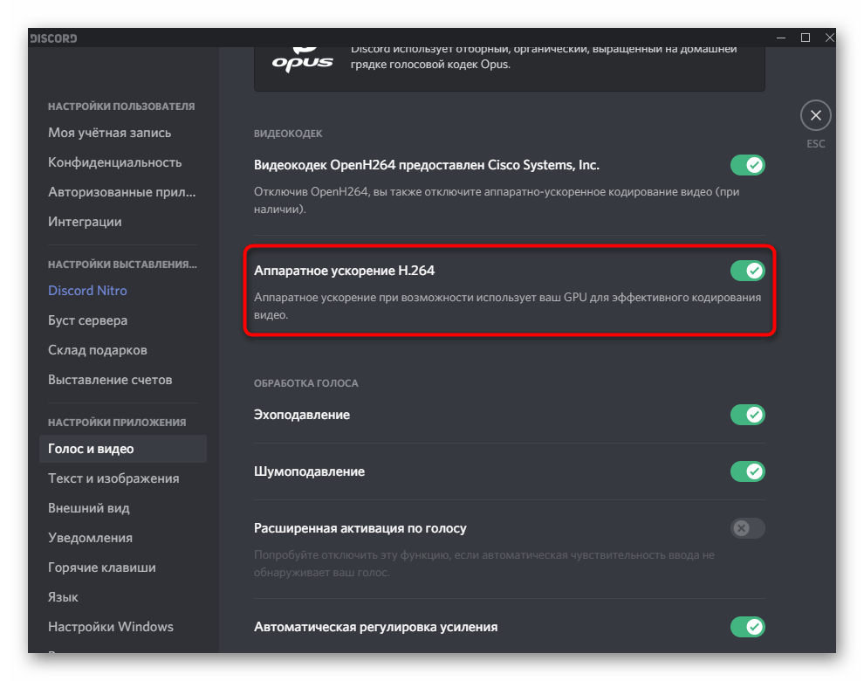The width and height of the screenshot is (864, 681).
Task: Disable Эхоподавление toggle
Action: 747,415
